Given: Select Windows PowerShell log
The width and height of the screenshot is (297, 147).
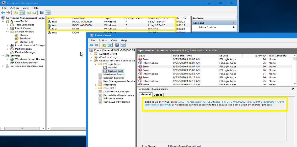Looking at the screenshot, I should pos(117,102).
